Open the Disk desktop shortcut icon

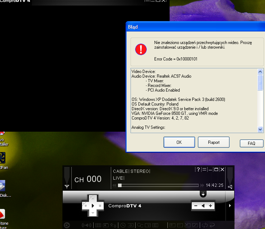click(3, 185)
